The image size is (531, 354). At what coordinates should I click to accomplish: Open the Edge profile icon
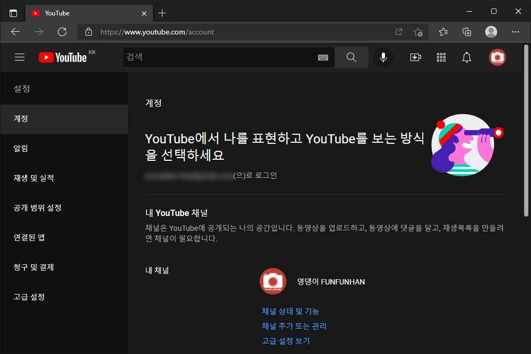(x=491, y=32)
